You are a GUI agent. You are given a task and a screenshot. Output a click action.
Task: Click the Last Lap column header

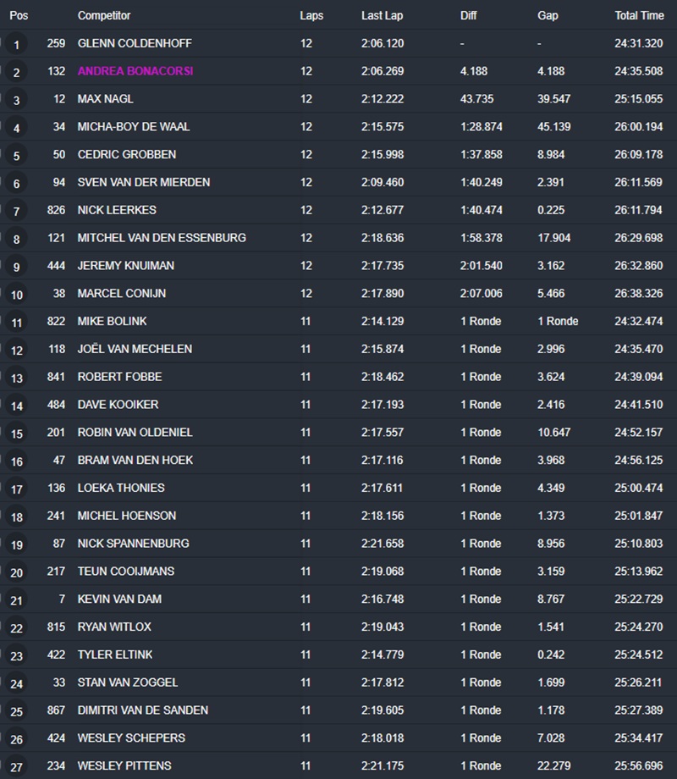click(380, 15)
